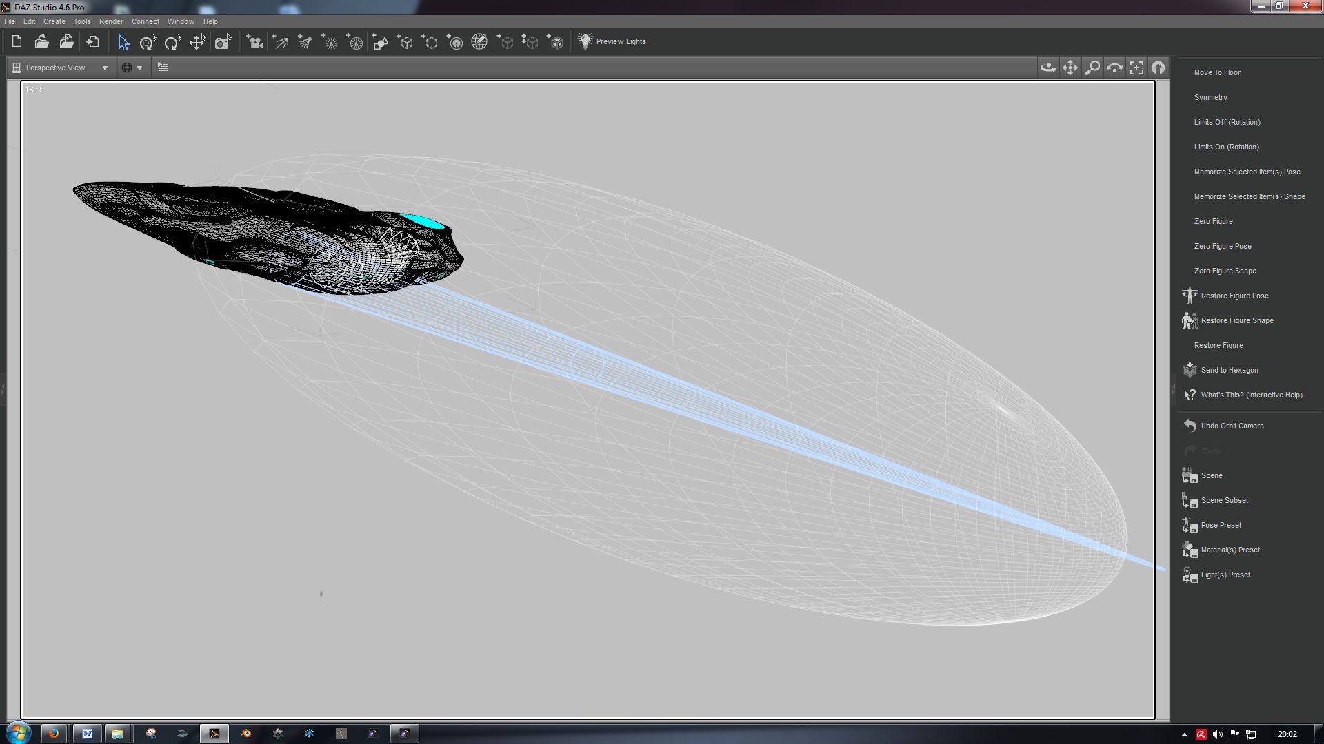Select the Node Selection arrow tool

(123, 42)
